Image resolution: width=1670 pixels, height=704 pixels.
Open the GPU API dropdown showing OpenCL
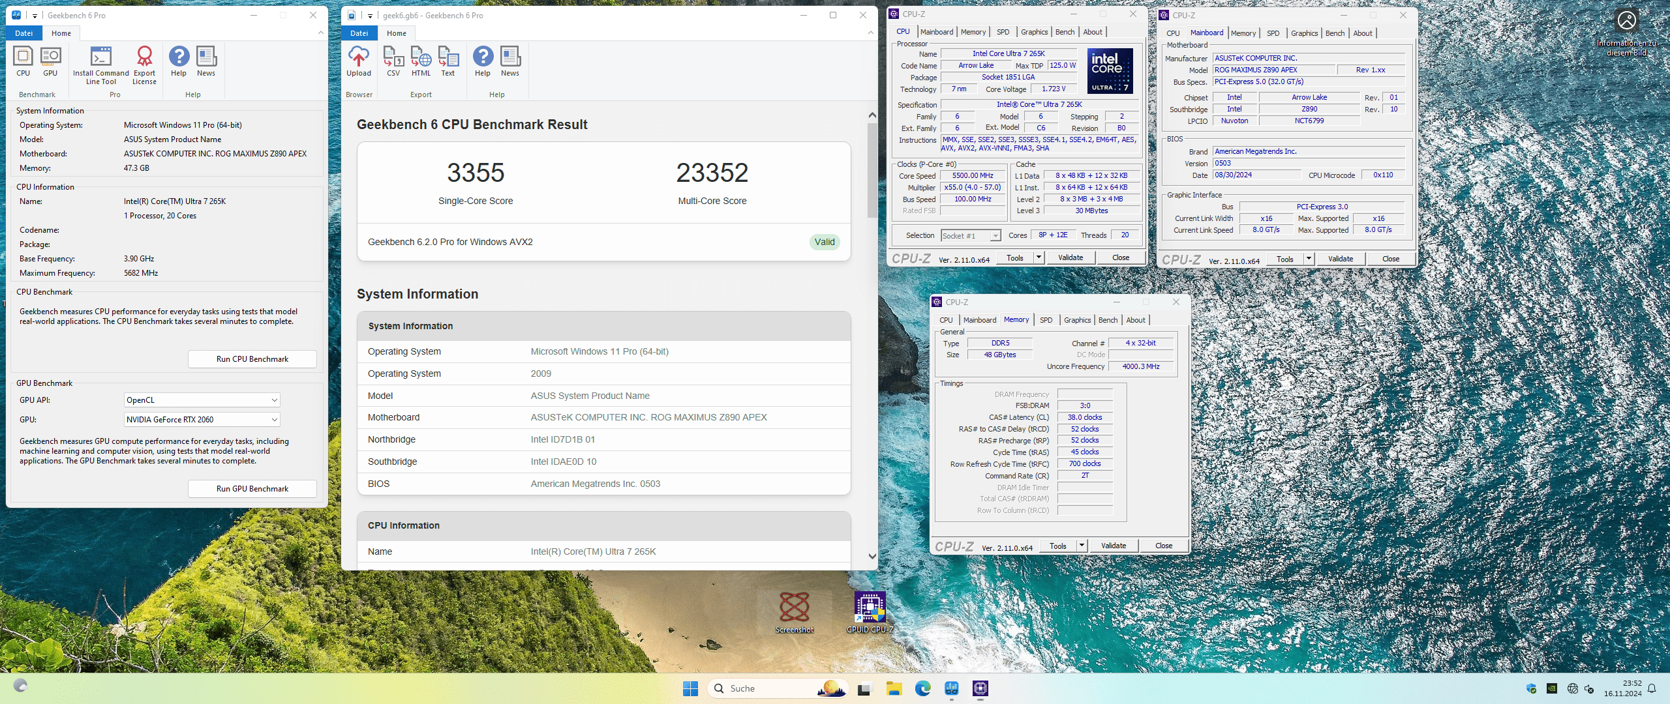(x=202, y=400)
